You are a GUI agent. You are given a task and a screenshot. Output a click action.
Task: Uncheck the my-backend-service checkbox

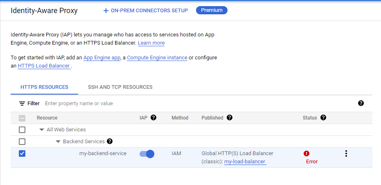(22, 153)
